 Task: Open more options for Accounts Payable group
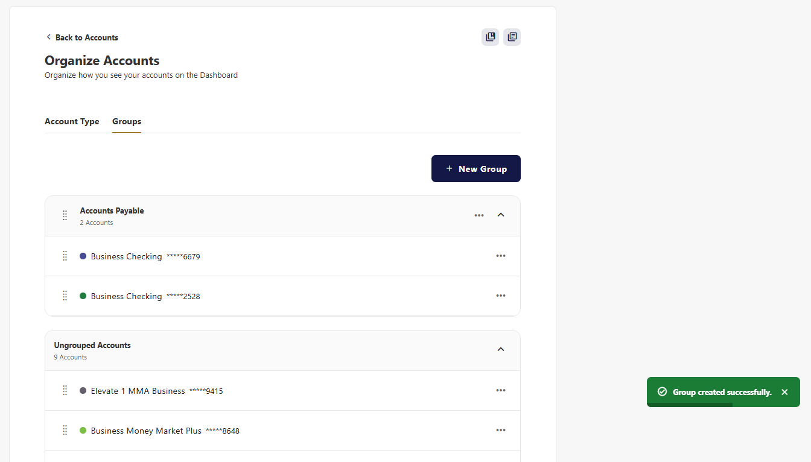pyautogui.click(x=479, y=215)
